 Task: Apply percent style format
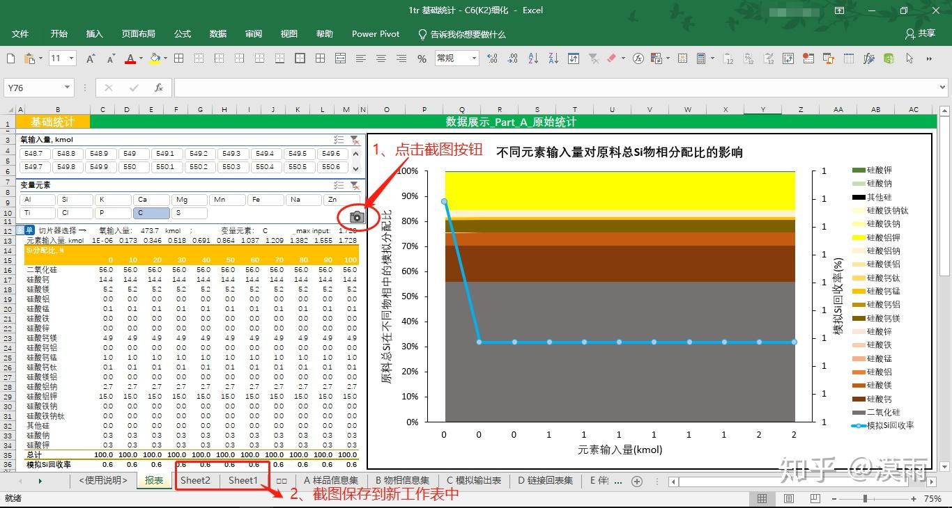click(422, 59)
